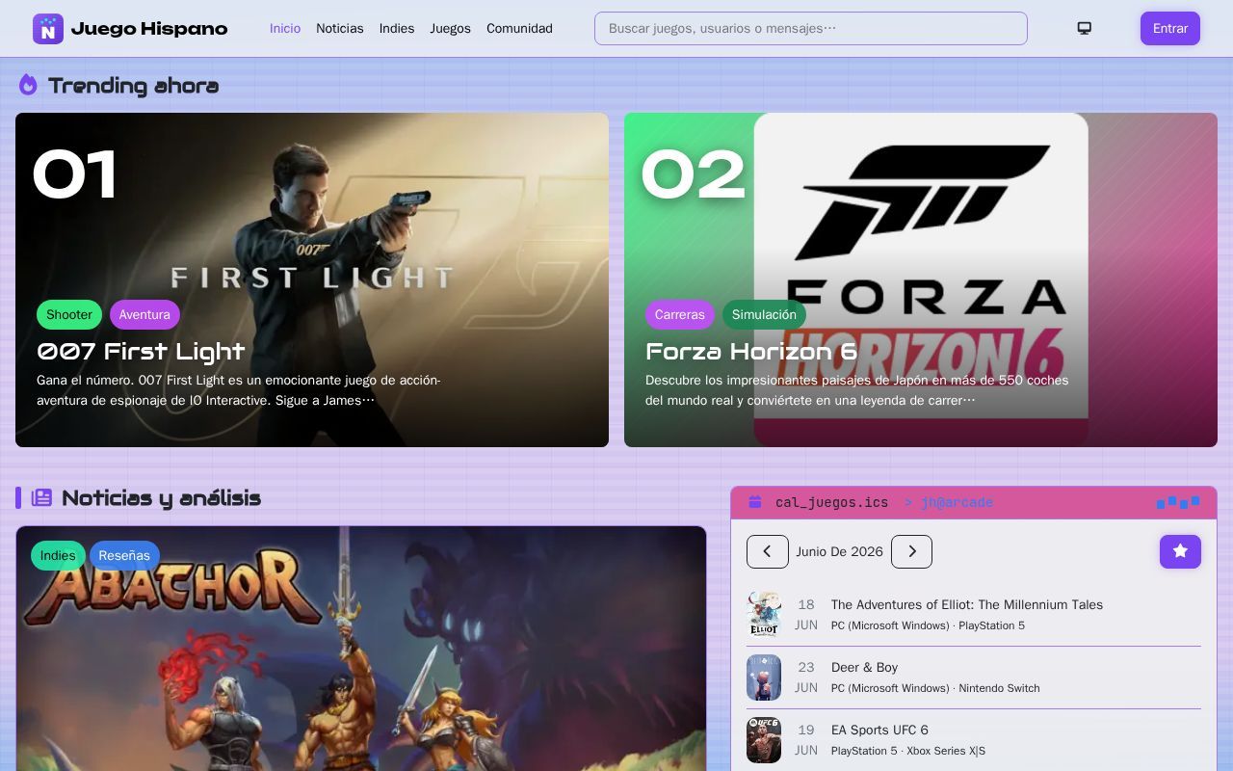The width and height of the screenshot is (1233, 771).
Task: Click PC · PlayStation 5 platforms under Elliot
Action: pos(928,625)
